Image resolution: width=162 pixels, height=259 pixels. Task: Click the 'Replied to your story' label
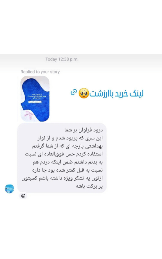pyautogui.click(x=40, y=72)
